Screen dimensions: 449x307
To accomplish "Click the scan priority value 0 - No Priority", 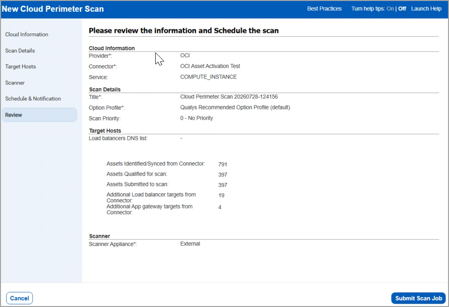I will [196, 118].
